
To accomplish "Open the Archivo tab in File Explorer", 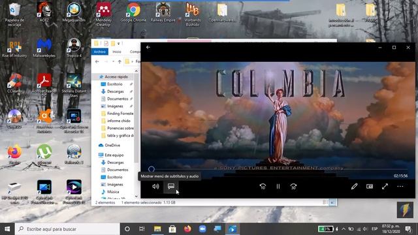I will [x=99, y=52].
